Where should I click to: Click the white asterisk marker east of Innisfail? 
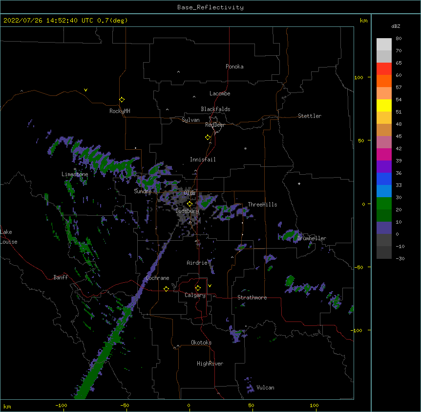pyautogui.click(x=245, y=148)
